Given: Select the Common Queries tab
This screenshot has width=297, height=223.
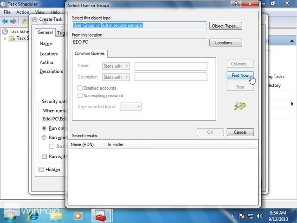Looking at the screenshot, I should tap(90, 53).
